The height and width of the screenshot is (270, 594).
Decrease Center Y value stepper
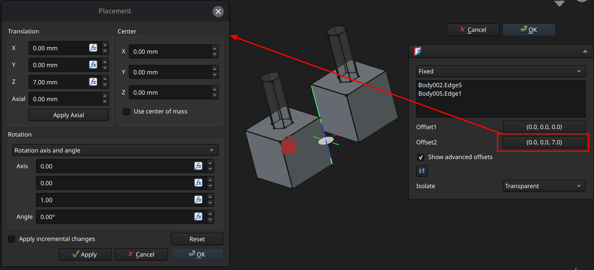pyautogui.click(x=214, y=75)
